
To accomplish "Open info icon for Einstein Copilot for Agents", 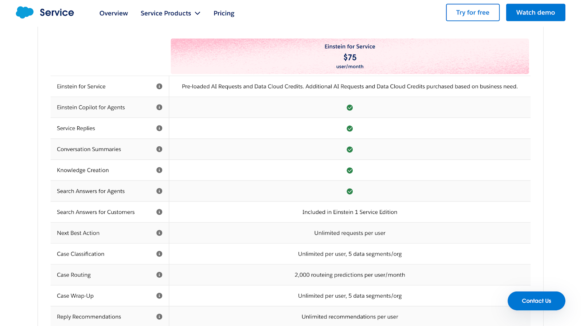I will coord(159,107).
